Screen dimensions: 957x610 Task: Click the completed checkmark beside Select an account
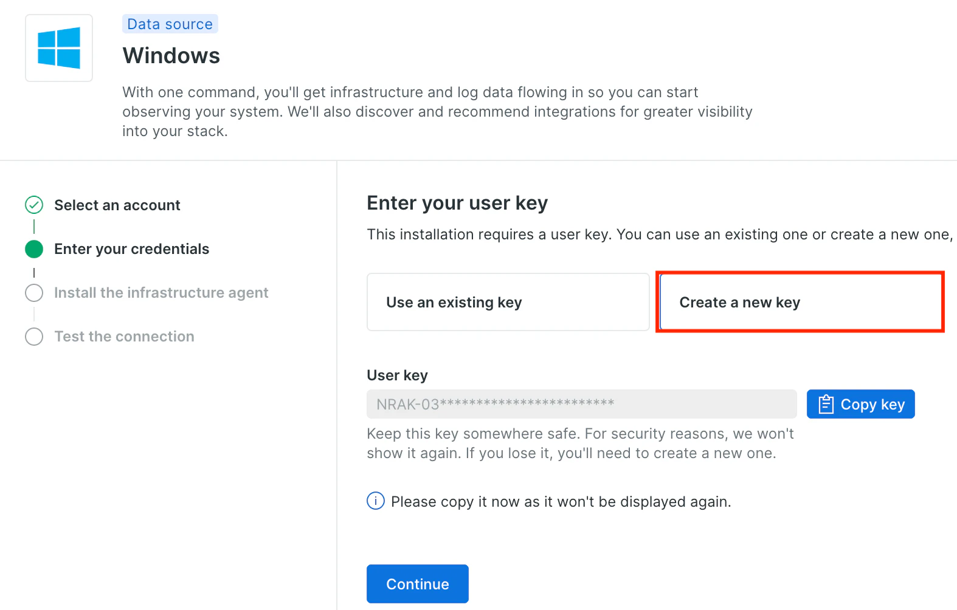34,205
